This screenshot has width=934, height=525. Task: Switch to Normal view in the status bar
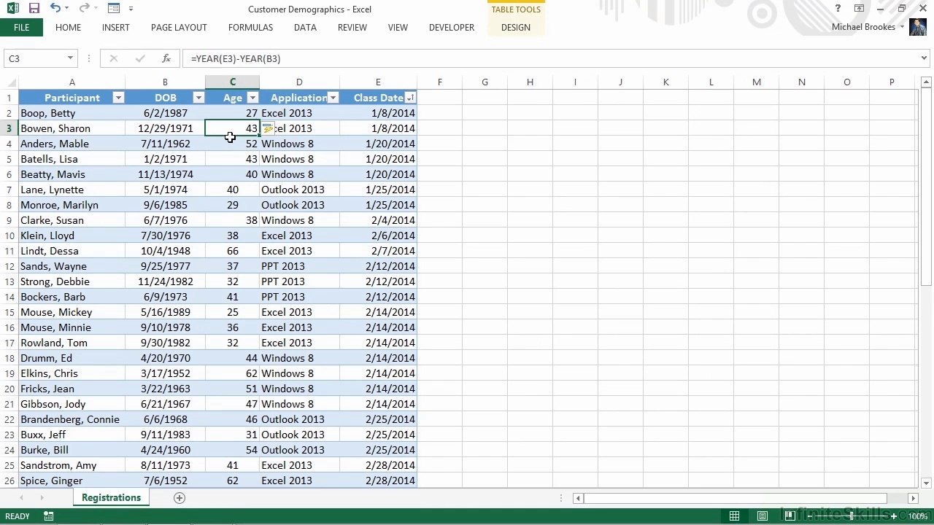click(x=734, y=516)
